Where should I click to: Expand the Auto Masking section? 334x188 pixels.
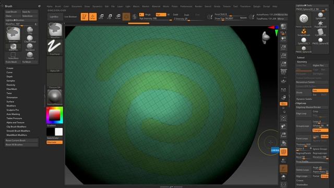13,114
